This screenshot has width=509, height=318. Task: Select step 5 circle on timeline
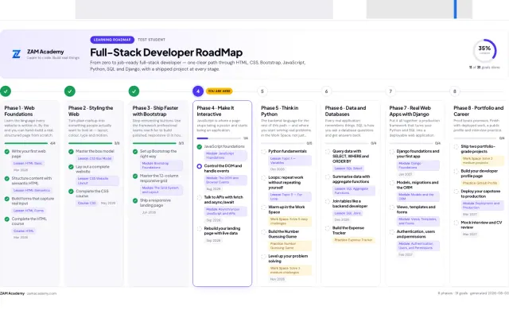(x=262, y=91)
